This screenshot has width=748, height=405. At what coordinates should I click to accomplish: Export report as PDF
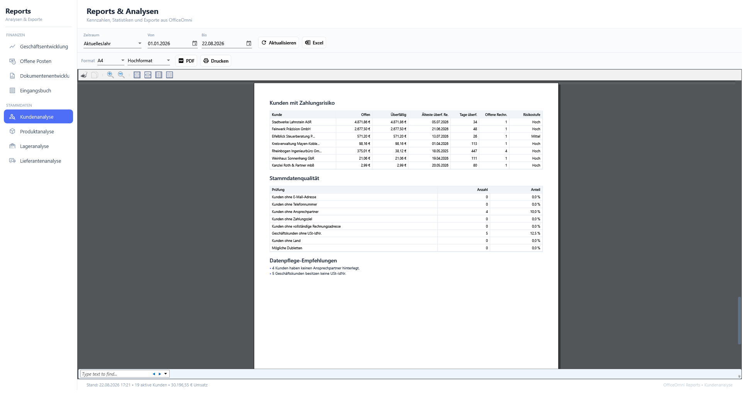point(186,61)
